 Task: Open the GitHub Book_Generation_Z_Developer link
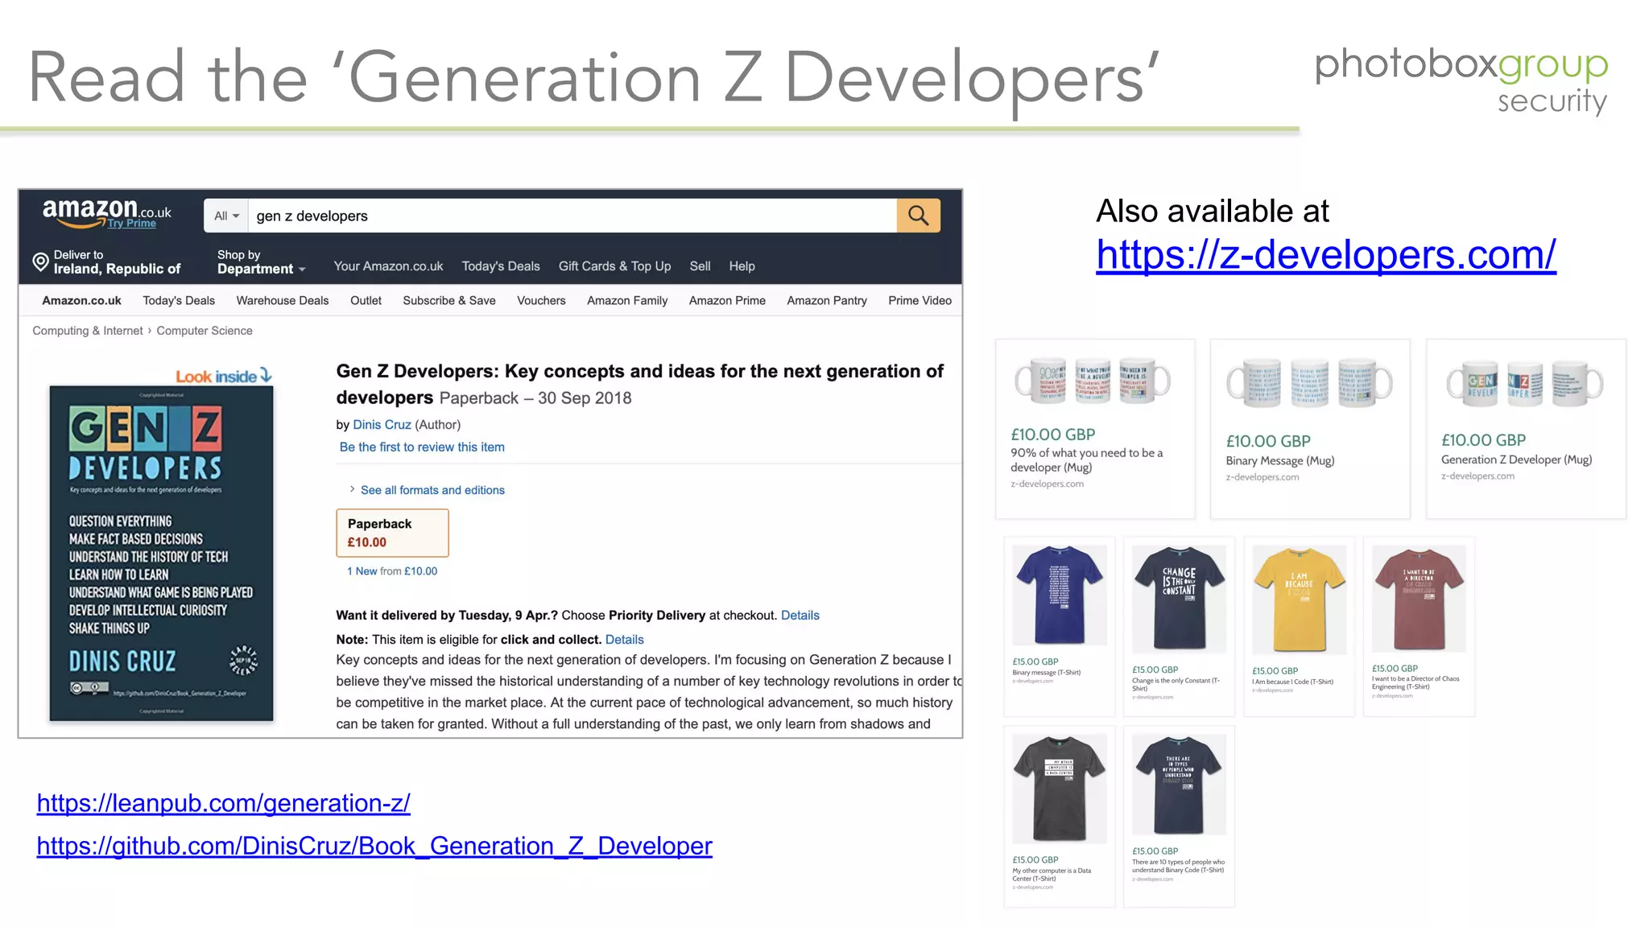click(x=374, y=846)
